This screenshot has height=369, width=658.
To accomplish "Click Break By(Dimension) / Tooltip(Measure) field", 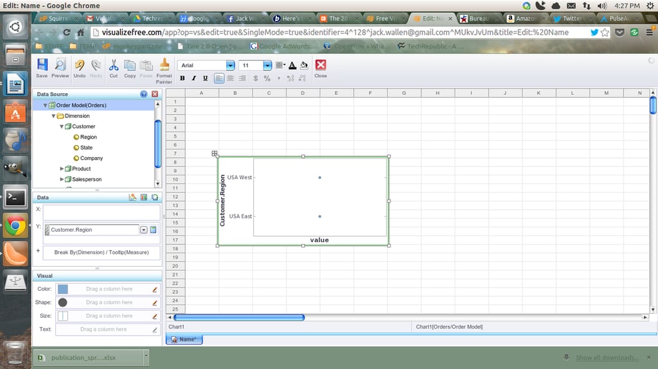I will tap(102, 252).
